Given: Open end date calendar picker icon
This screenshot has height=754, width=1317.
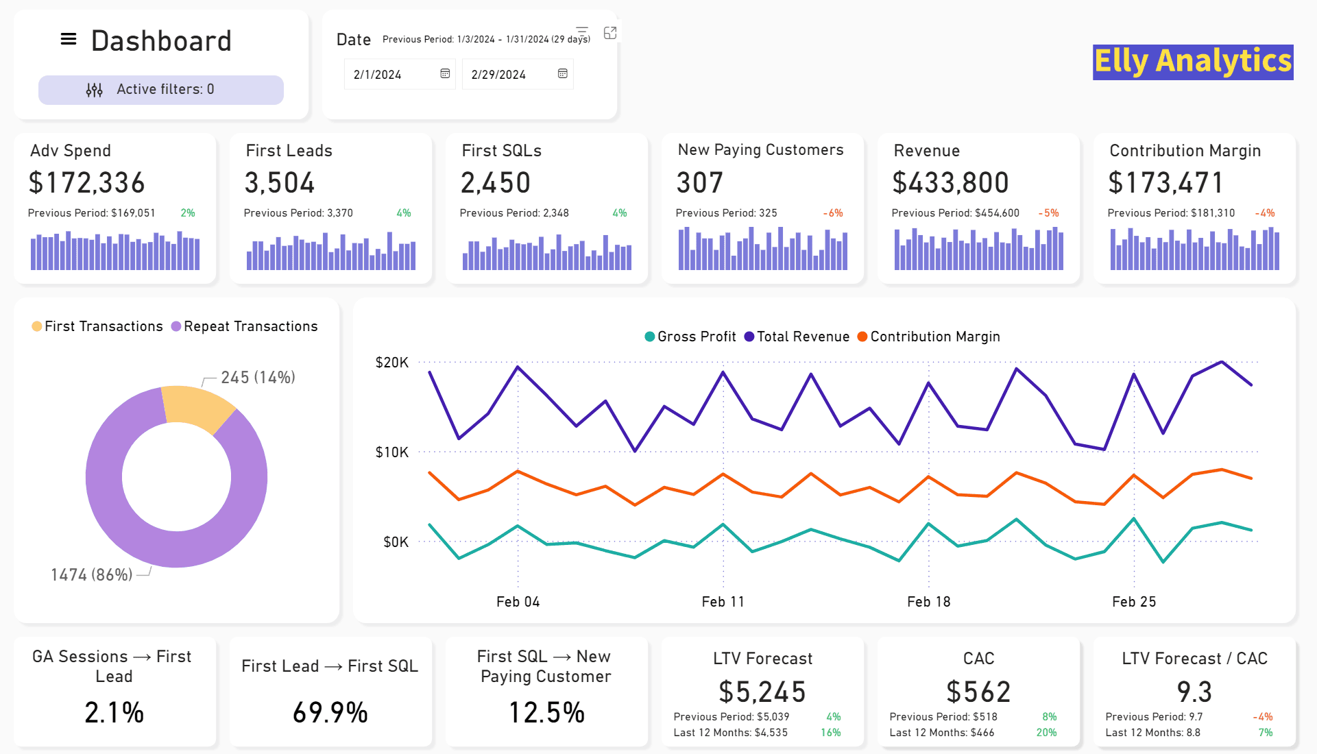Looking at the screenshot, I should click(x=562, y=74).
